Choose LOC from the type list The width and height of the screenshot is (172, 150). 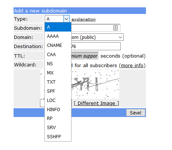58,100
